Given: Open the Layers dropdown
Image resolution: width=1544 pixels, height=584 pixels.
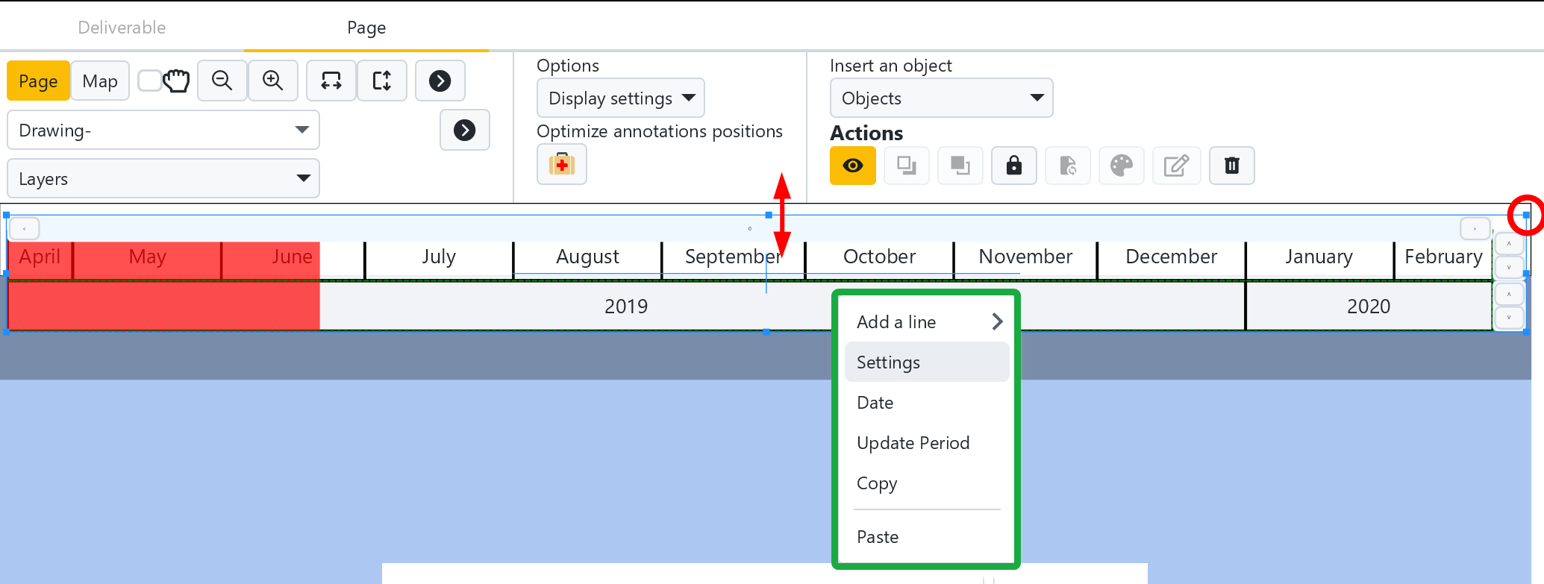Looking at the screenshot, I should pos(163,179).
